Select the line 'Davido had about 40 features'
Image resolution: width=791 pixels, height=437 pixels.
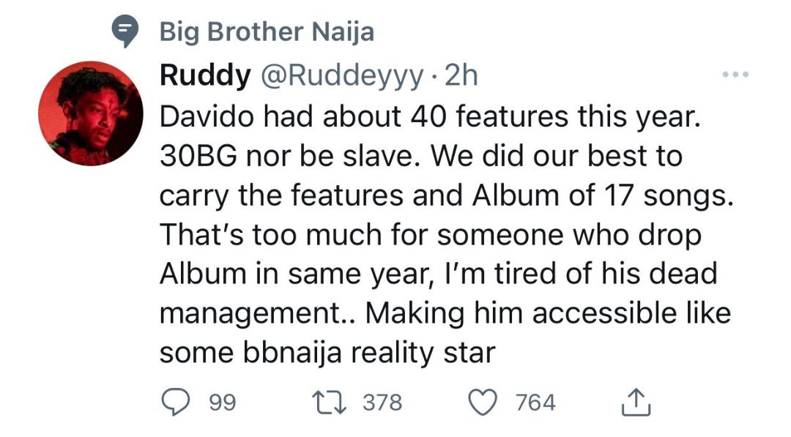pyautogui.click(x=431, y=117)
